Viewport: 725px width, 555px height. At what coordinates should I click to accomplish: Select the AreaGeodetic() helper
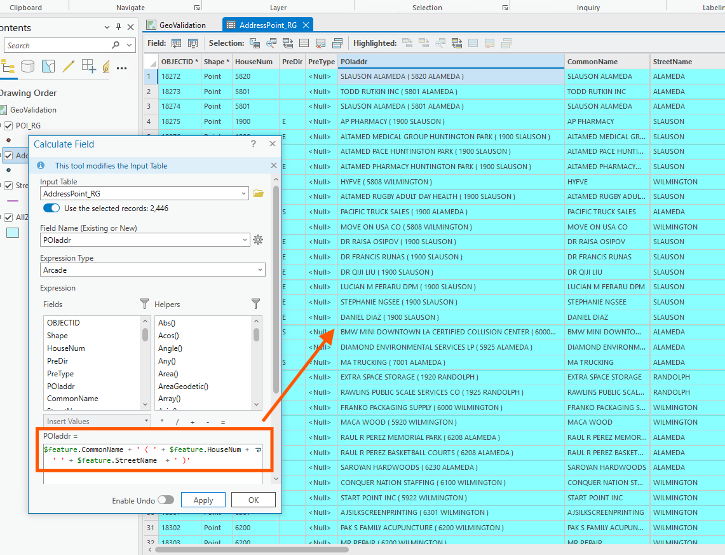(x=183, y=386)
